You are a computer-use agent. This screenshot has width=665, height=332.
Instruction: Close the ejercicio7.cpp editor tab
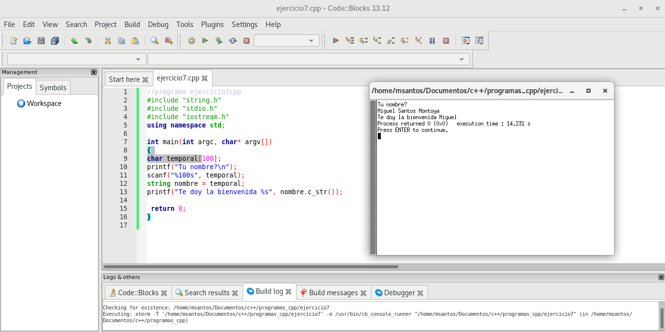point(205,78)
